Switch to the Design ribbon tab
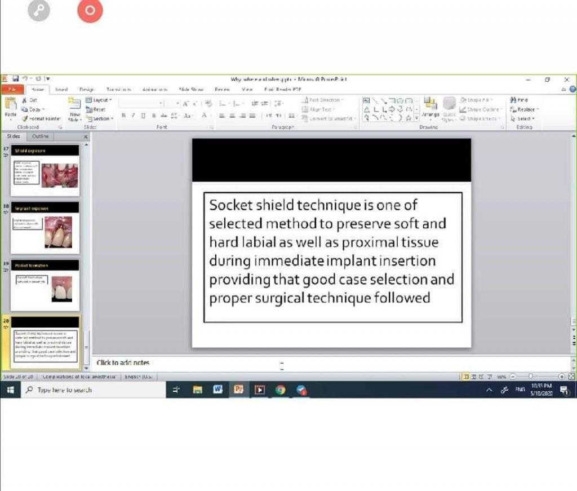The width and height of the screenshot is (577, 491). [86, 89]
